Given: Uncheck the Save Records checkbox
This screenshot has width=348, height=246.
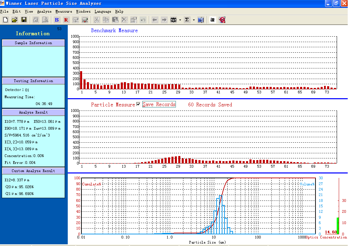Looking at the screenshot, I should [x=138, y=104].
